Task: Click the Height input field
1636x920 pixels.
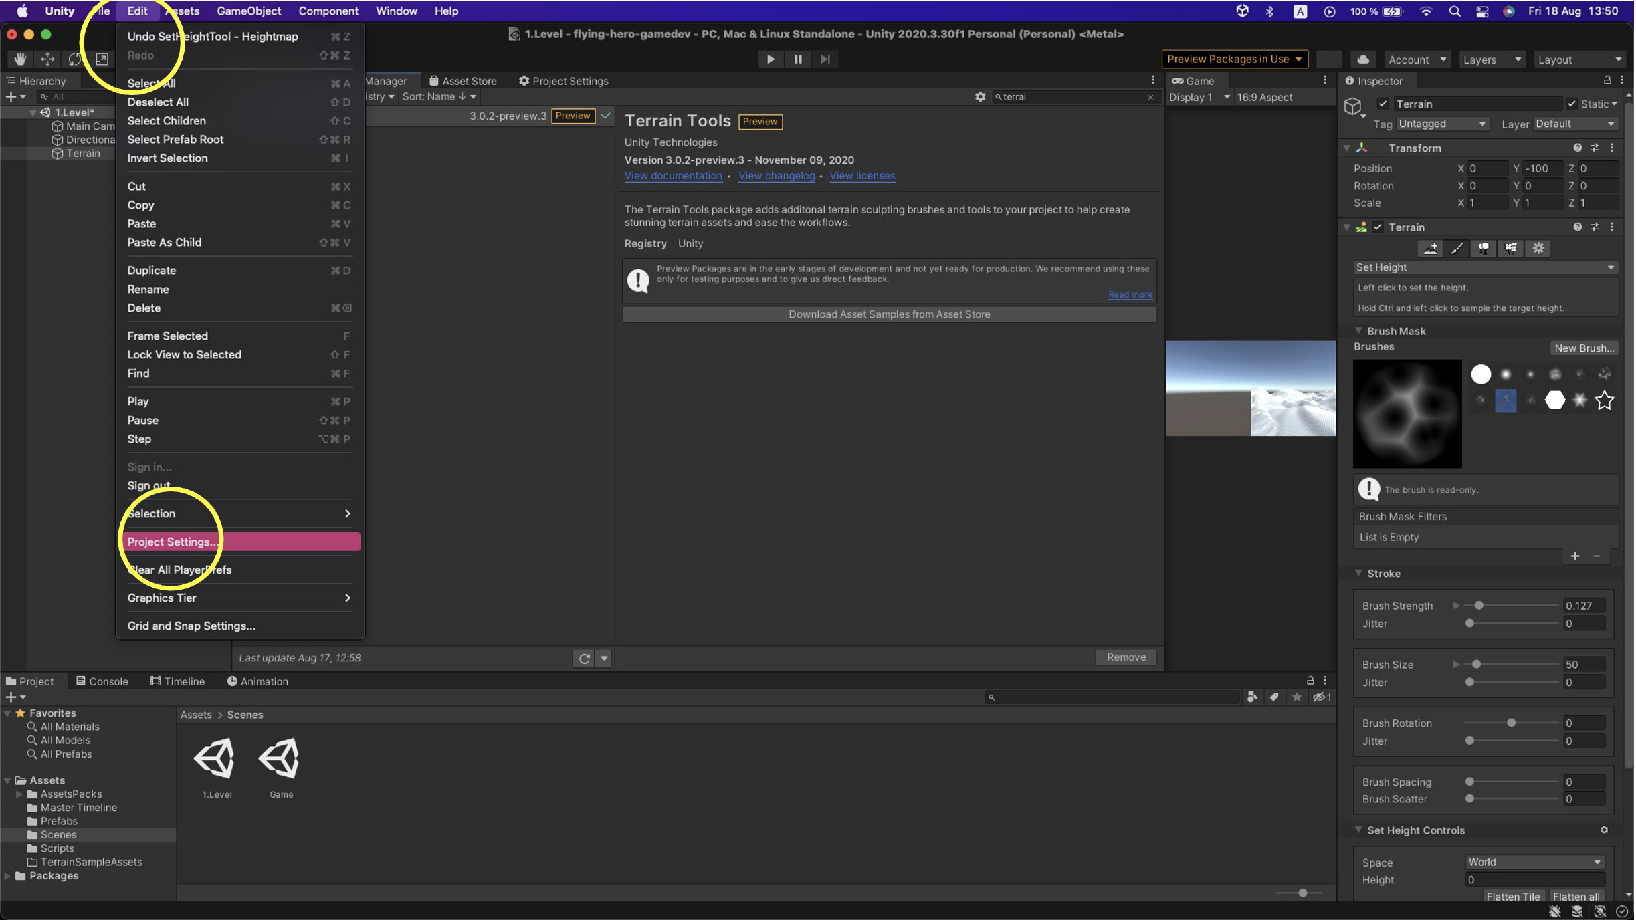Action: pyautogui.click(x=1534, y=880)
